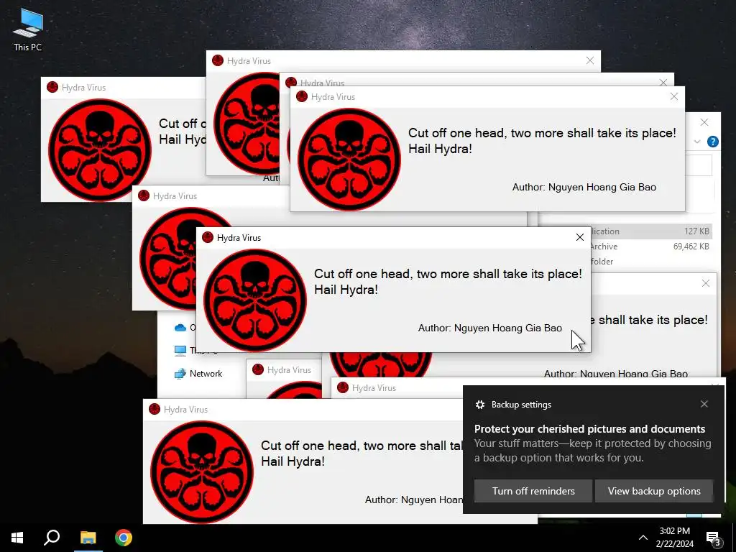Close Hydra popup showing only 'shall take its place!'

pos(706,283)
